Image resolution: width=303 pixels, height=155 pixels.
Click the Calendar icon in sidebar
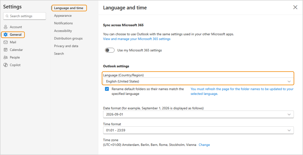(6, 50)
